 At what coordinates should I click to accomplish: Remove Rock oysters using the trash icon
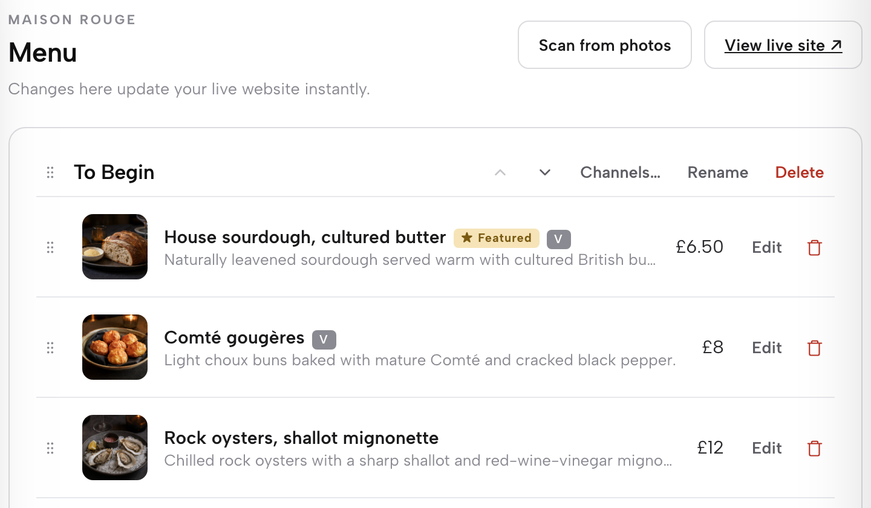click(815, 448)
